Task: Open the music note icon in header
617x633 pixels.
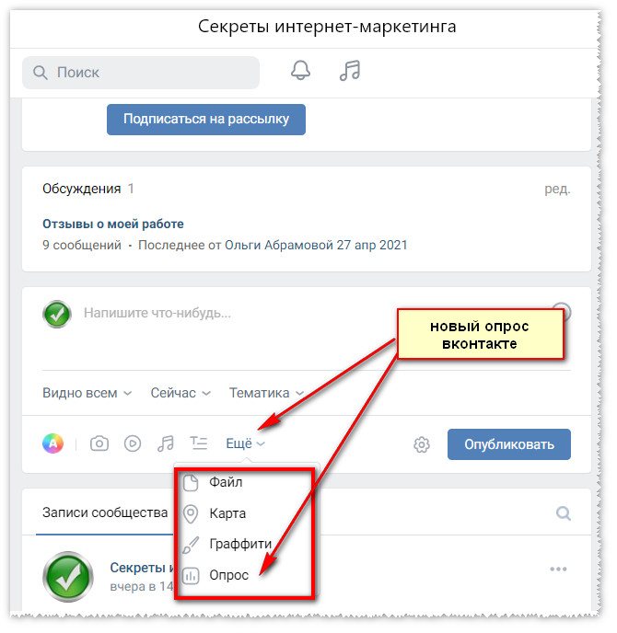Action: pos(350,71)
